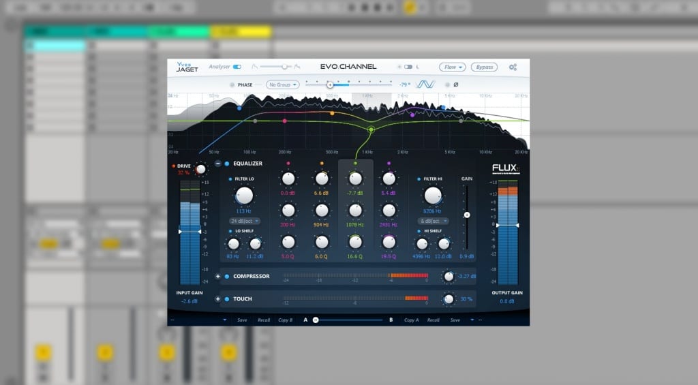
Task: Select the orange band node on EQ graph
Action: click(x=332, y=114)
